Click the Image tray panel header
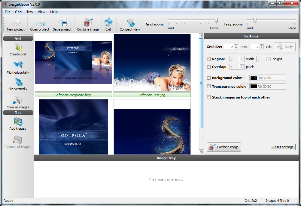301x206 pixels. (166, 158)
